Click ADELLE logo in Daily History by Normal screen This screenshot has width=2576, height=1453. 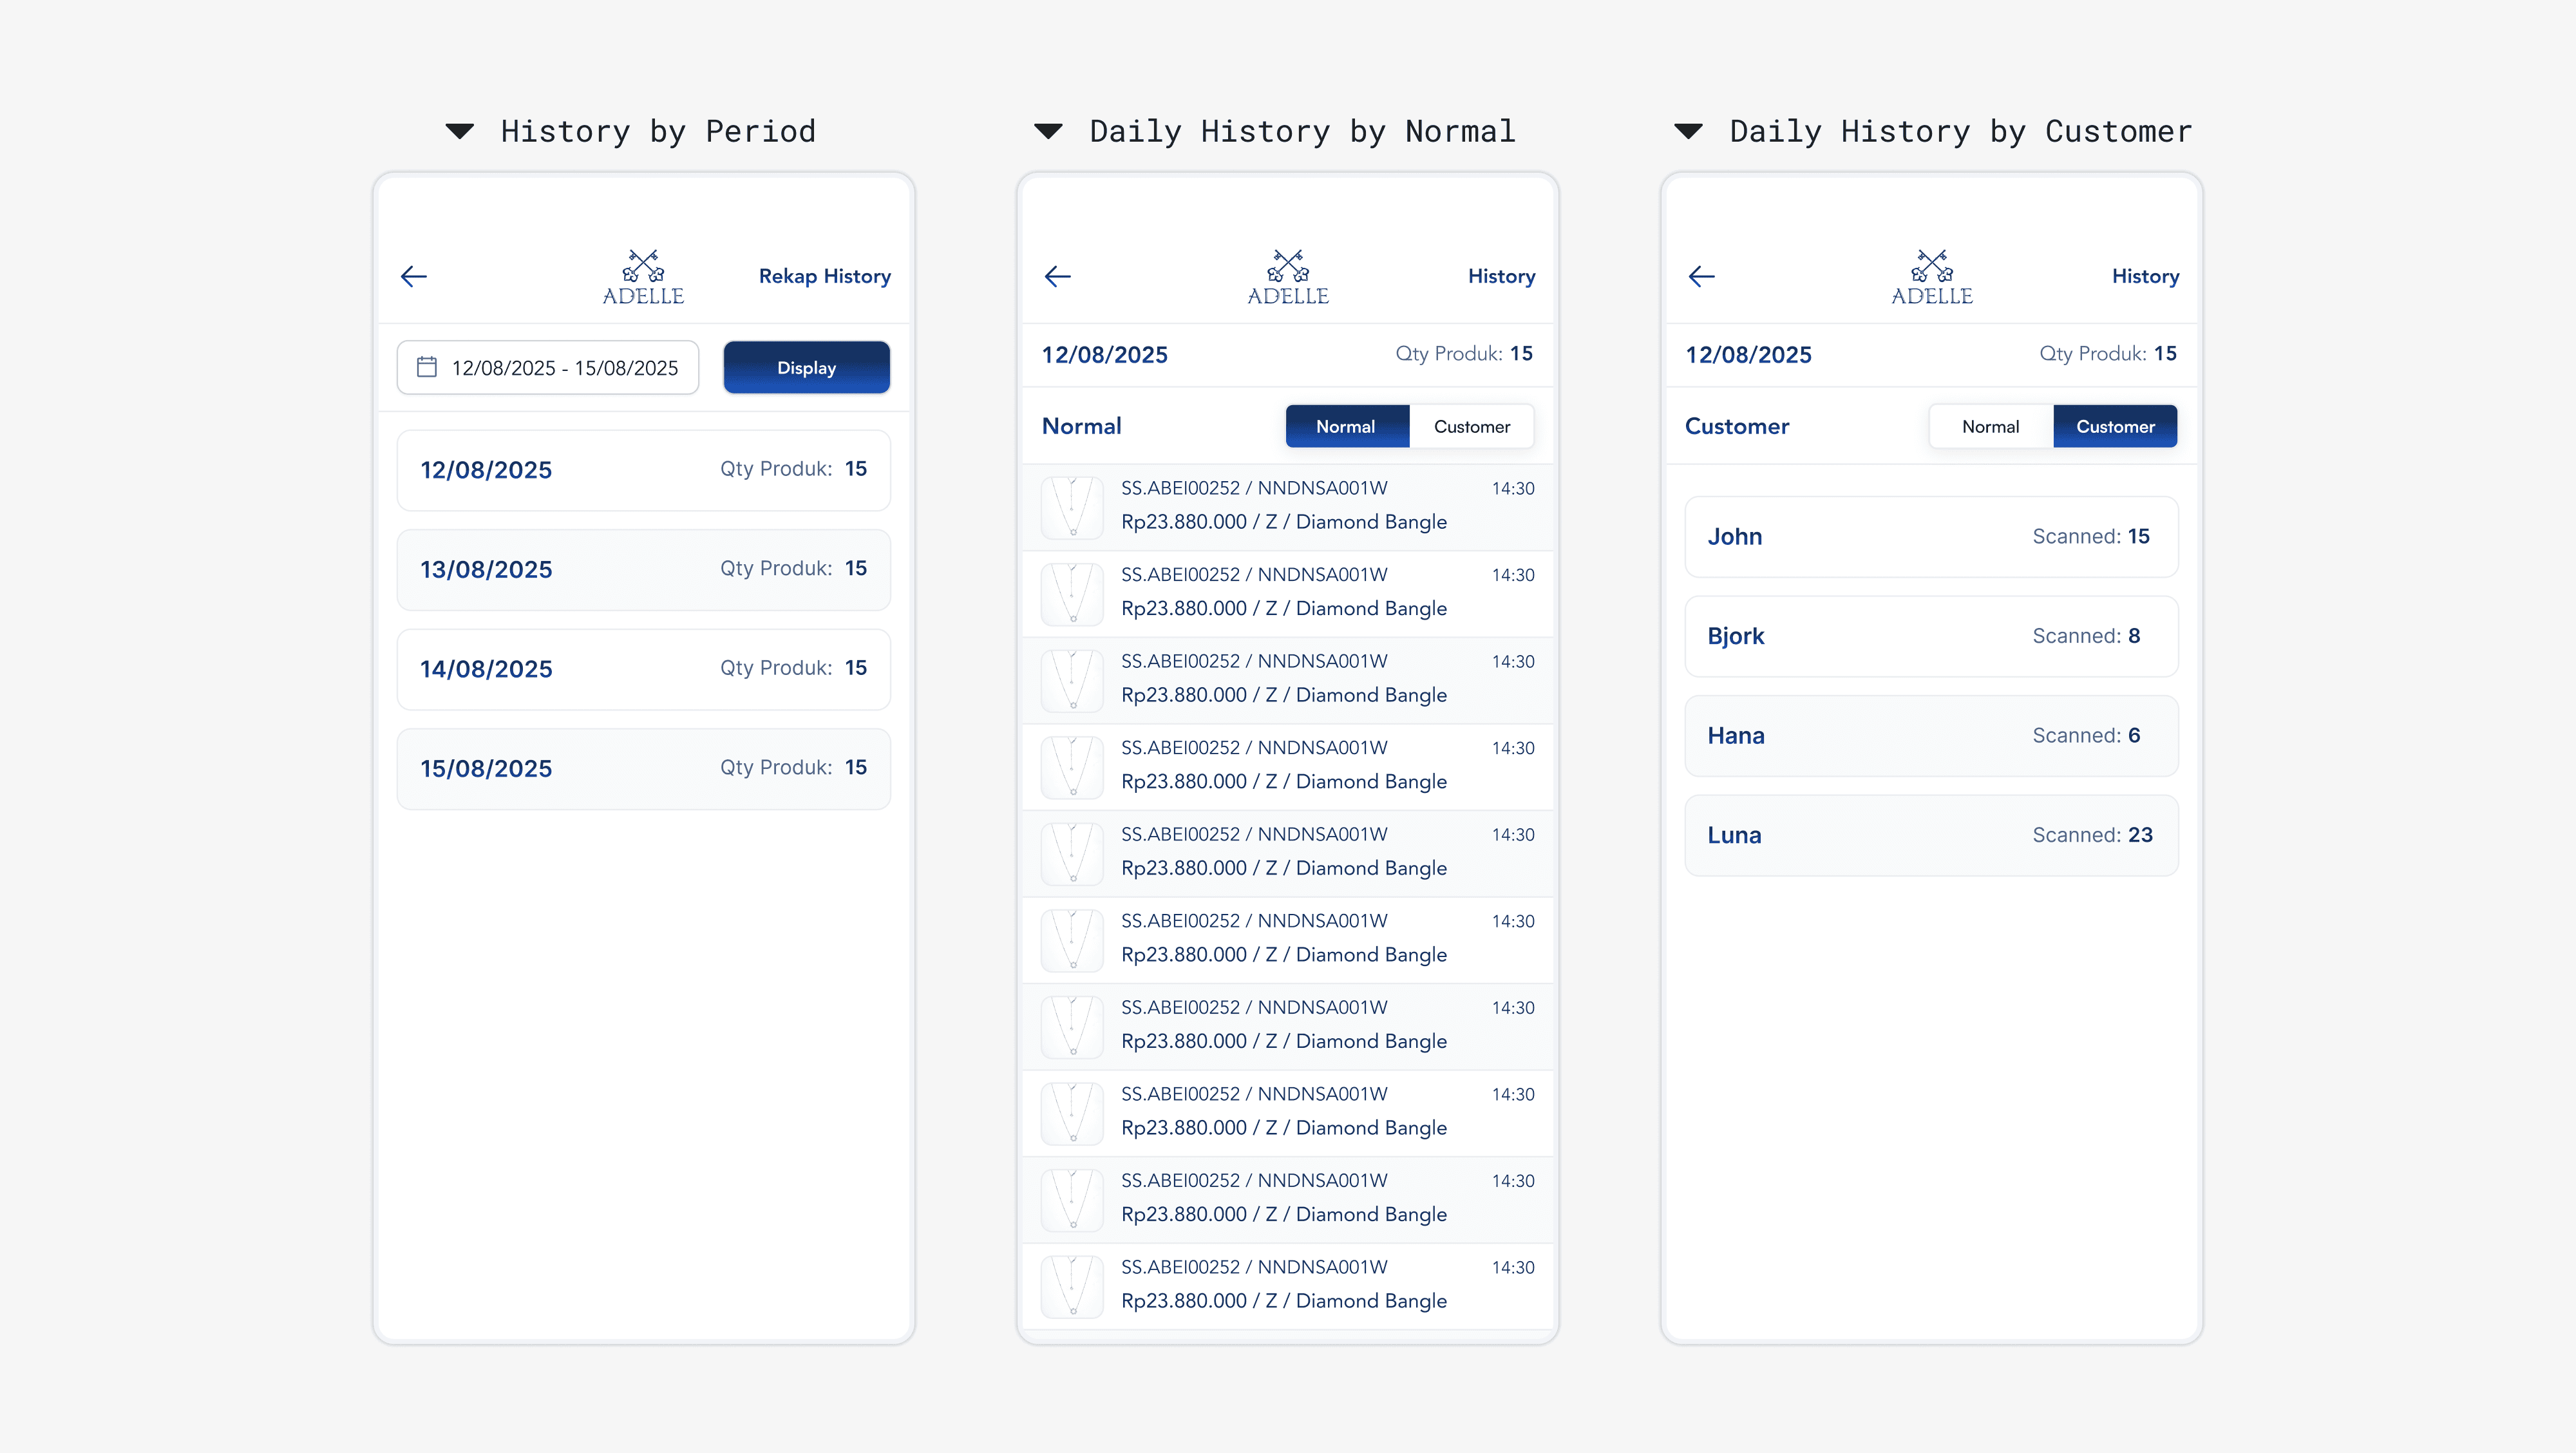1287,277
